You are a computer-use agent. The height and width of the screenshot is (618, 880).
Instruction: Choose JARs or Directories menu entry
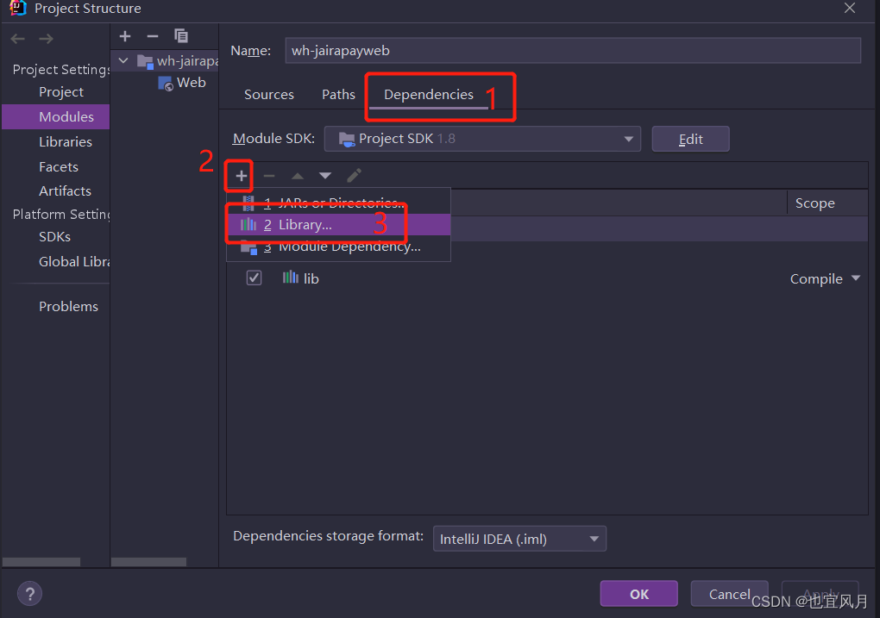338,202
